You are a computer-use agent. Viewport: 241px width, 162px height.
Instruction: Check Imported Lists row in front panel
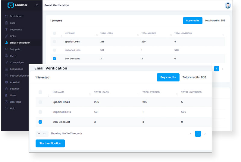40,112
